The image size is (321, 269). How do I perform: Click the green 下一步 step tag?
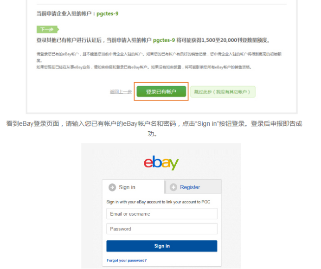(48, 30)
